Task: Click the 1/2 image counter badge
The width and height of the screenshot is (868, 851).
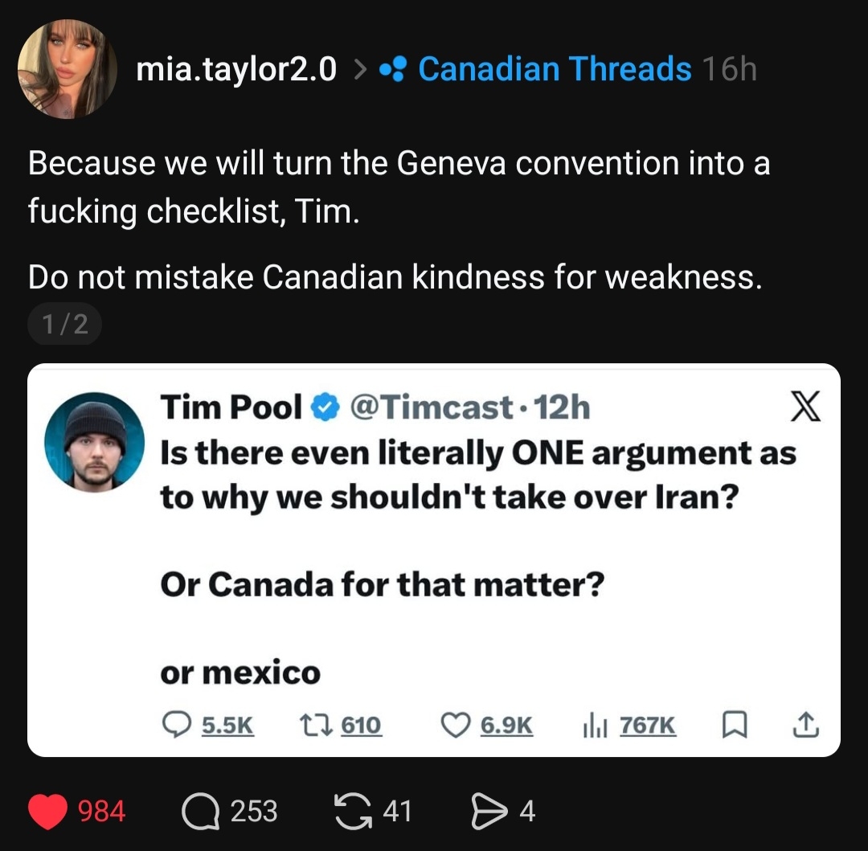Action: [x=64, y=325]
